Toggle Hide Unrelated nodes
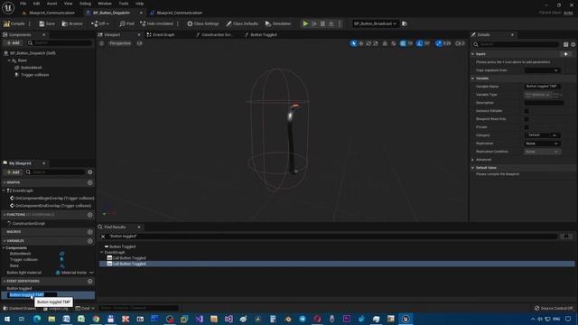 (156, 23)
